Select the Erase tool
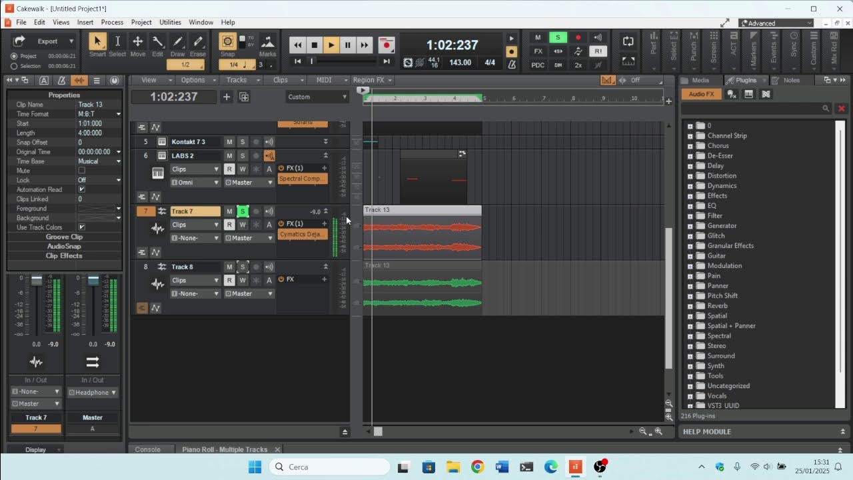This screenshot has height=480, width=853. [x=198, y=42]
